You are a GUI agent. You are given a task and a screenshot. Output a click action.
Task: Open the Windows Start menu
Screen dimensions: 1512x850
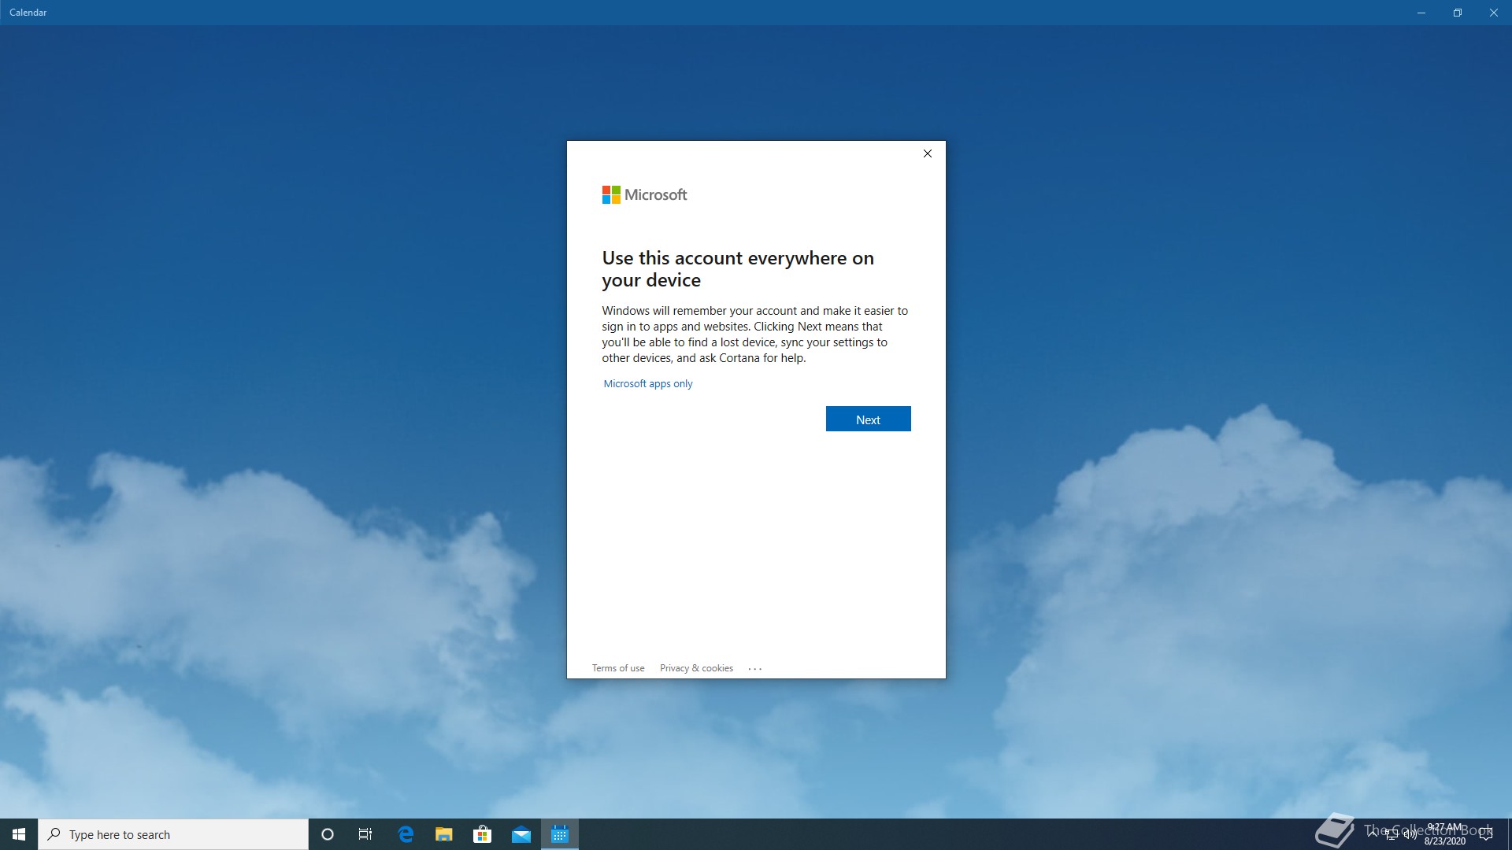pyautogui.click(x=19, y=834)
